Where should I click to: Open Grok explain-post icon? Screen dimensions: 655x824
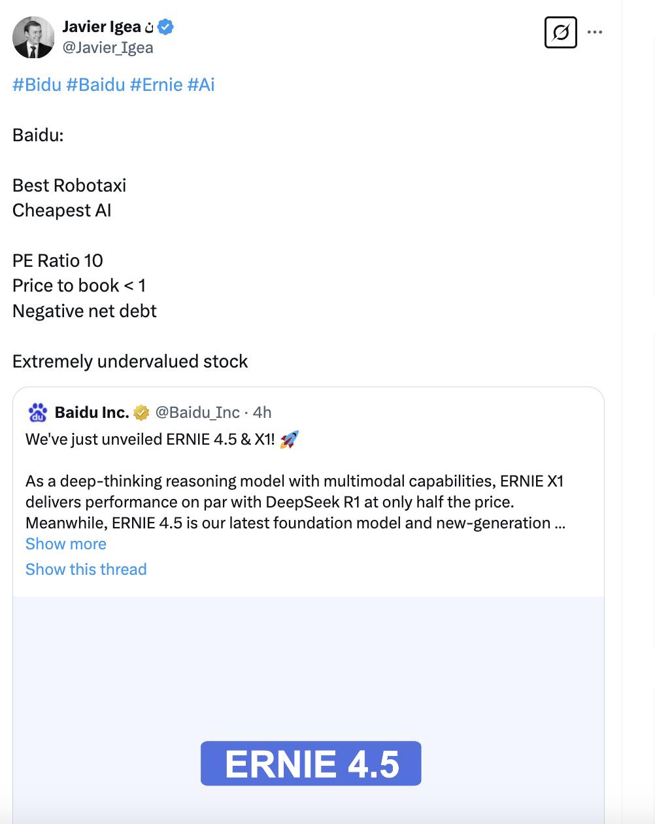560,32
